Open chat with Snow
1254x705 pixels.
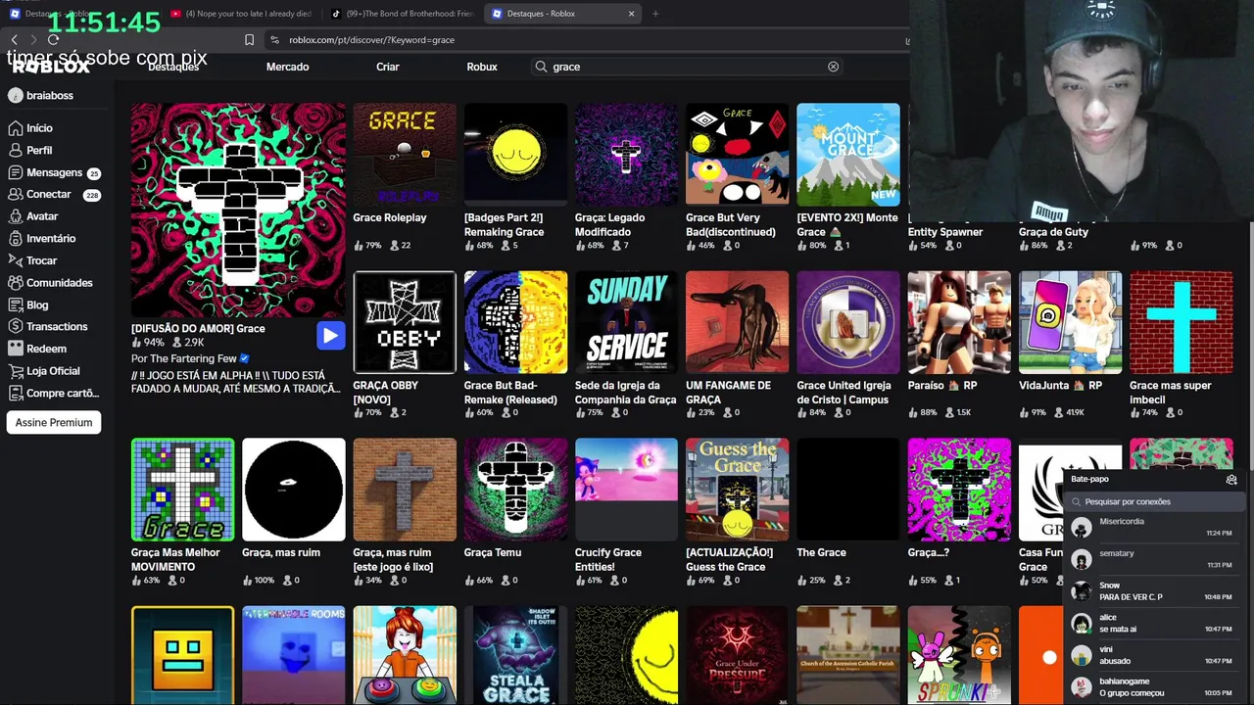[1154, 591]
